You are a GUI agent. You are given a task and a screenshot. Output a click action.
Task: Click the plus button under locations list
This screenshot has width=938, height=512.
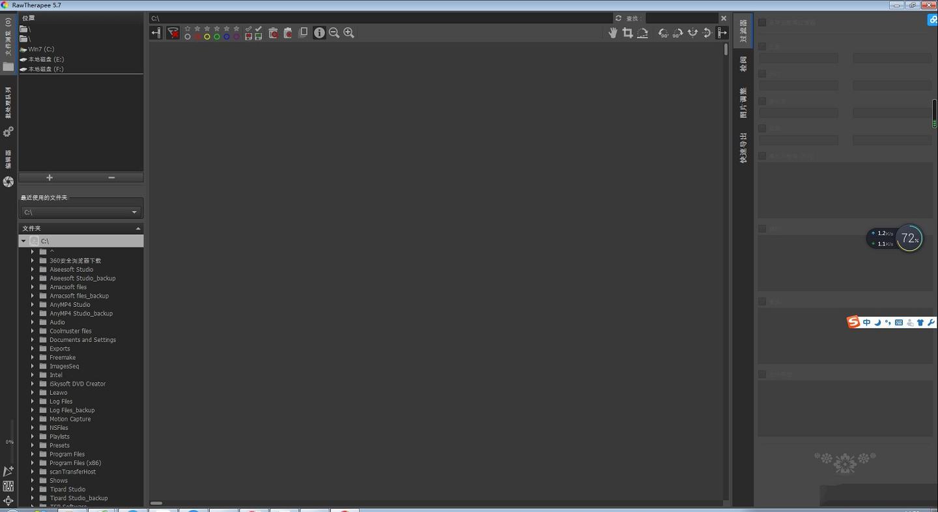point(50,178)
